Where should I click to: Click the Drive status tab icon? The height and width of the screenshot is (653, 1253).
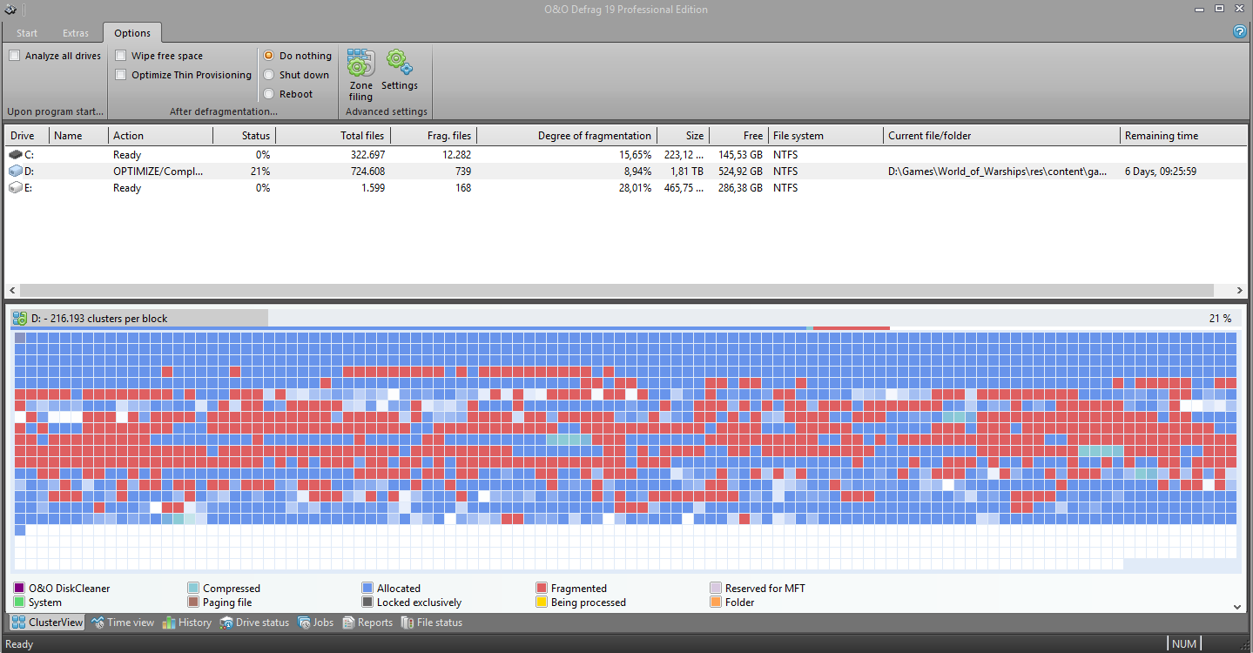tap(226, 623)
